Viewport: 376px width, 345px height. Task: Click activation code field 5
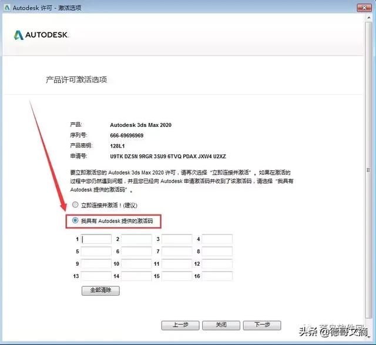point(96,252)
